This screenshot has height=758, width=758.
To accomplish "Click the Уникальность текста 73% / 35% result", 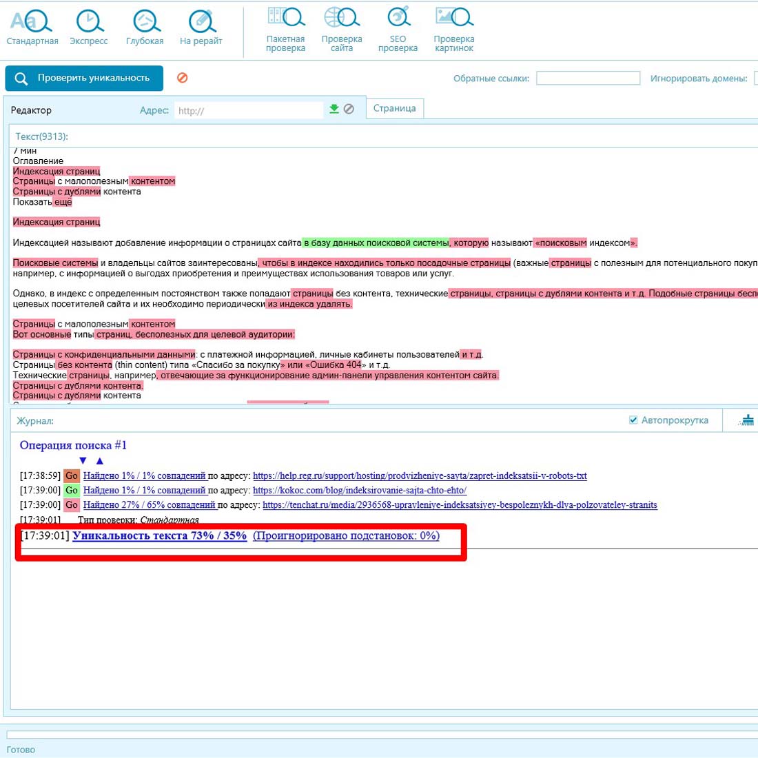I will (x=159, y=535).
